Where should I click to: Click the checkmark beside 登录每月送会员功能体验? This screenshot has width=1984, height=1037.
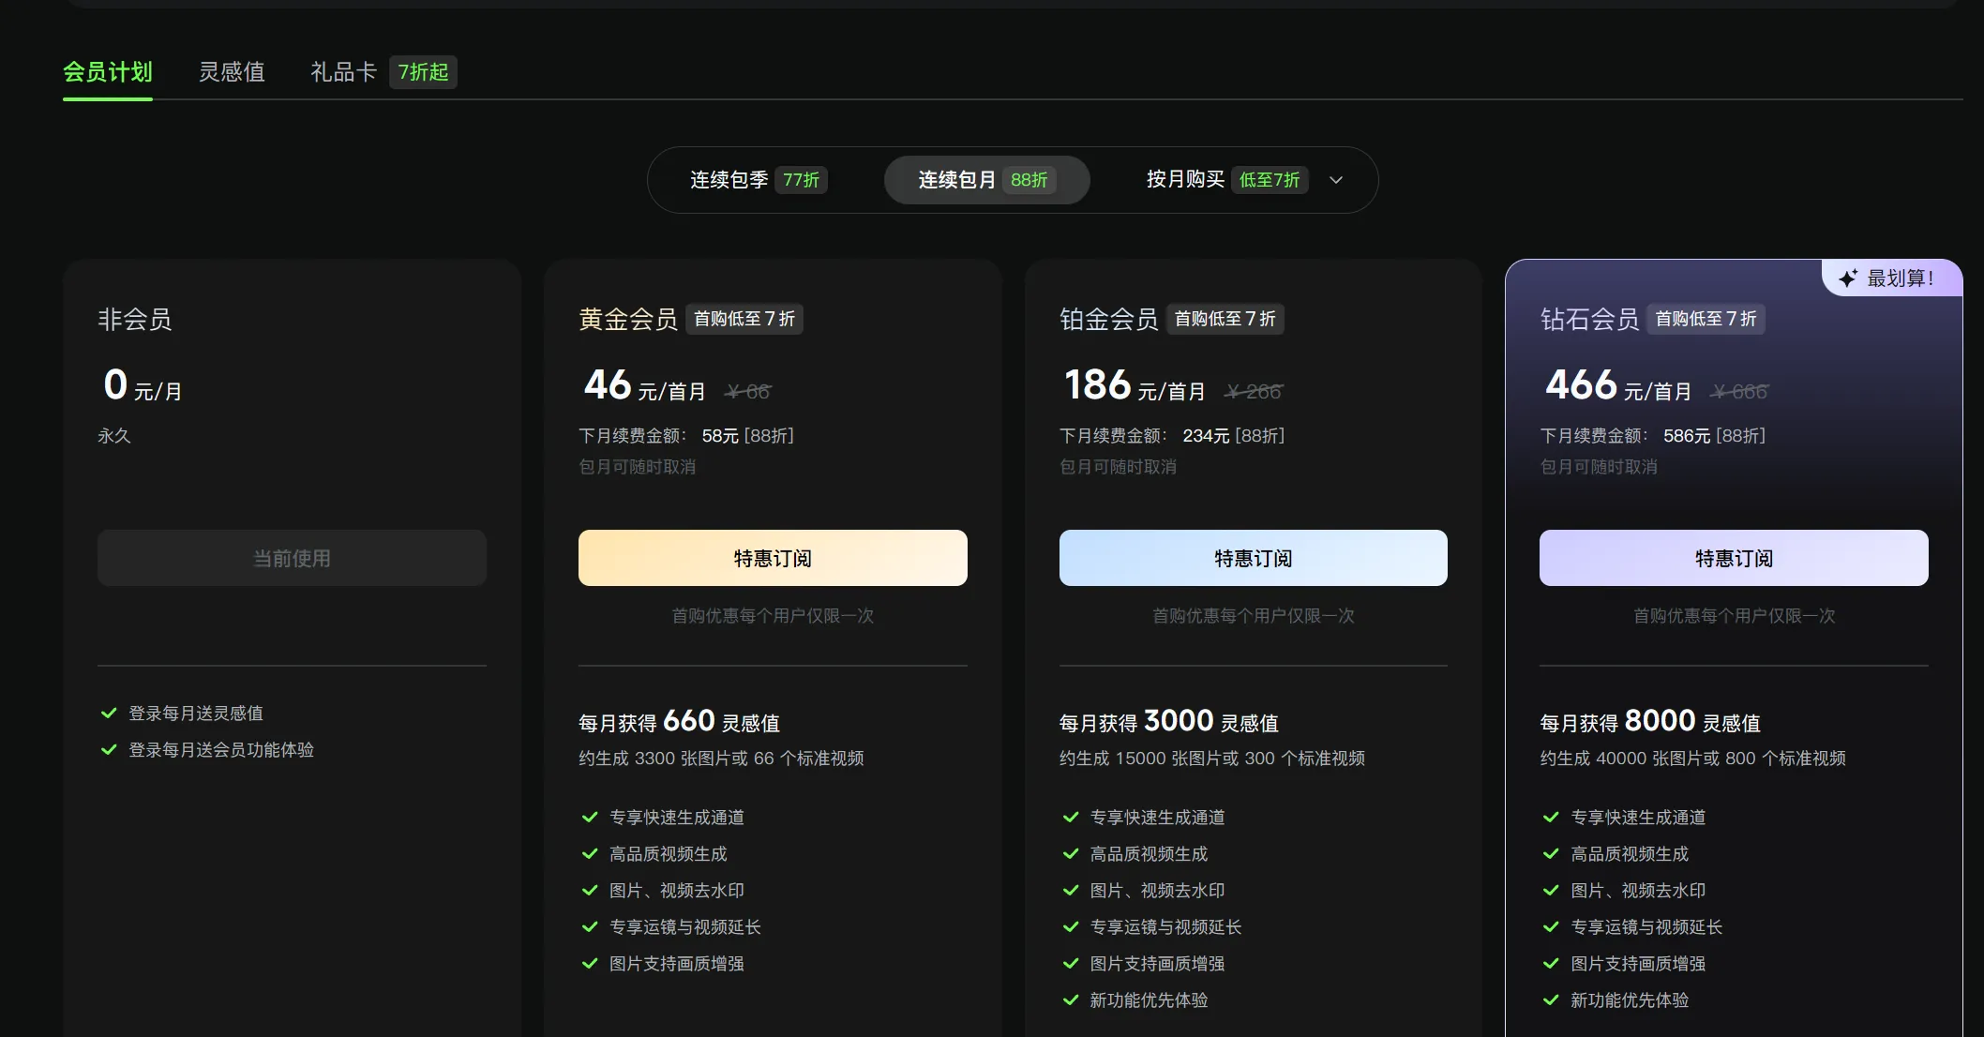[109, 750]
